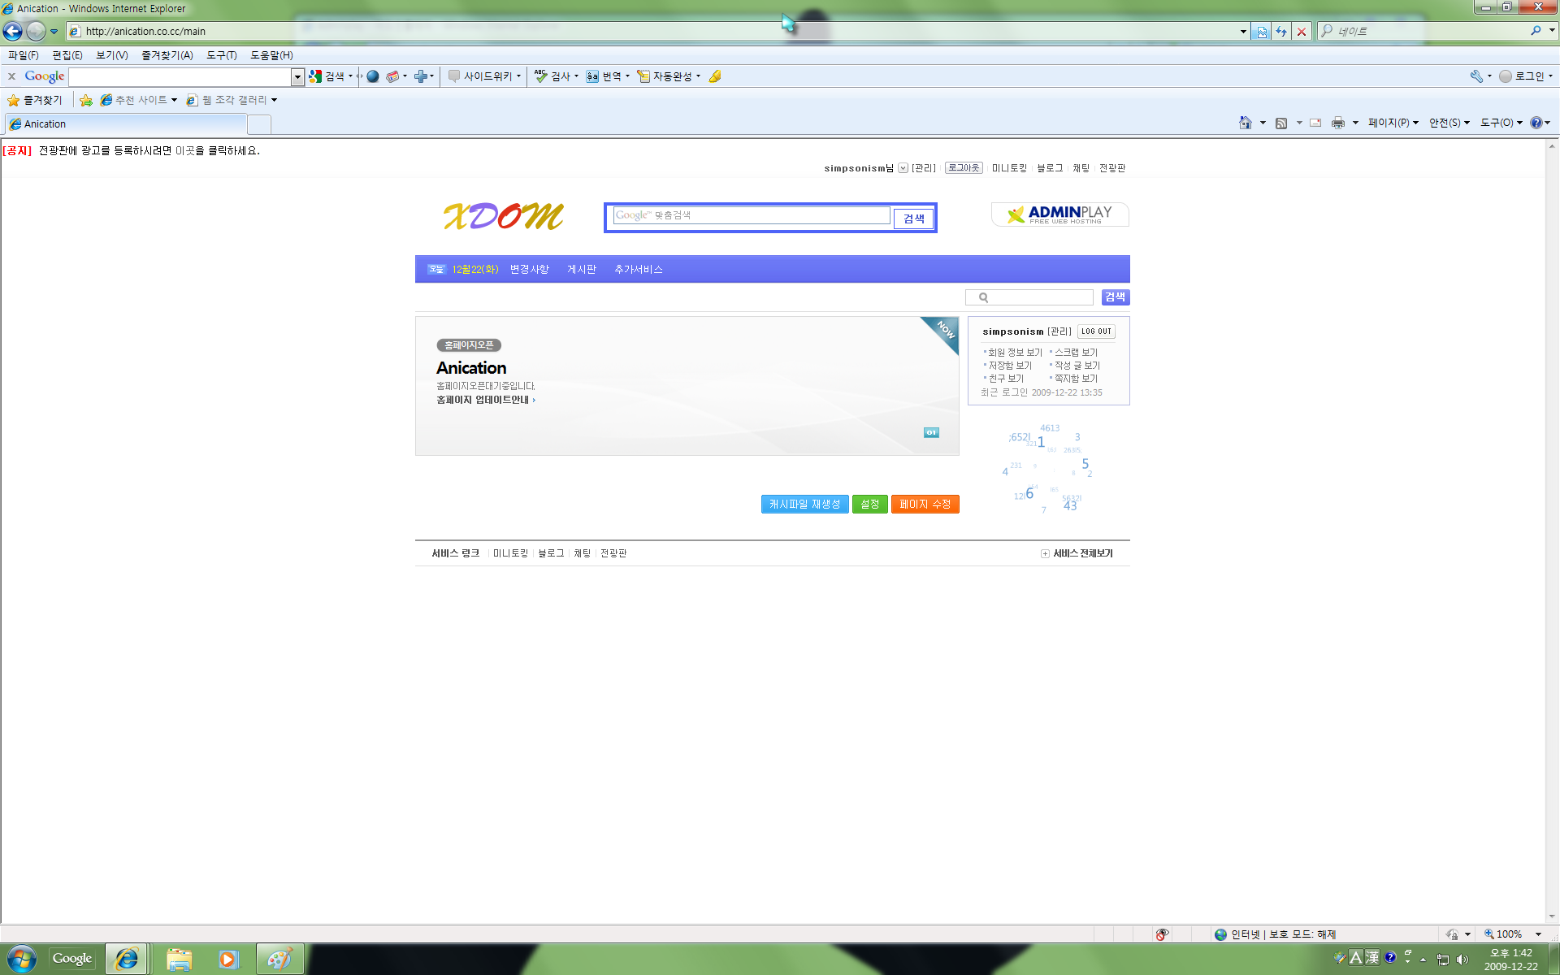Click the Add to Favorites Bar star icon
Image resolution: width=1560 pixels, height=975 pixels.
(x=86, y=100)
